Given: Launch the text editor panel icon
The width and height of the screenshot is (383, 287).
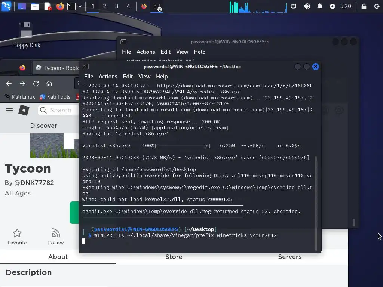Looking at the screenshot, I should (x=48, y=6).
